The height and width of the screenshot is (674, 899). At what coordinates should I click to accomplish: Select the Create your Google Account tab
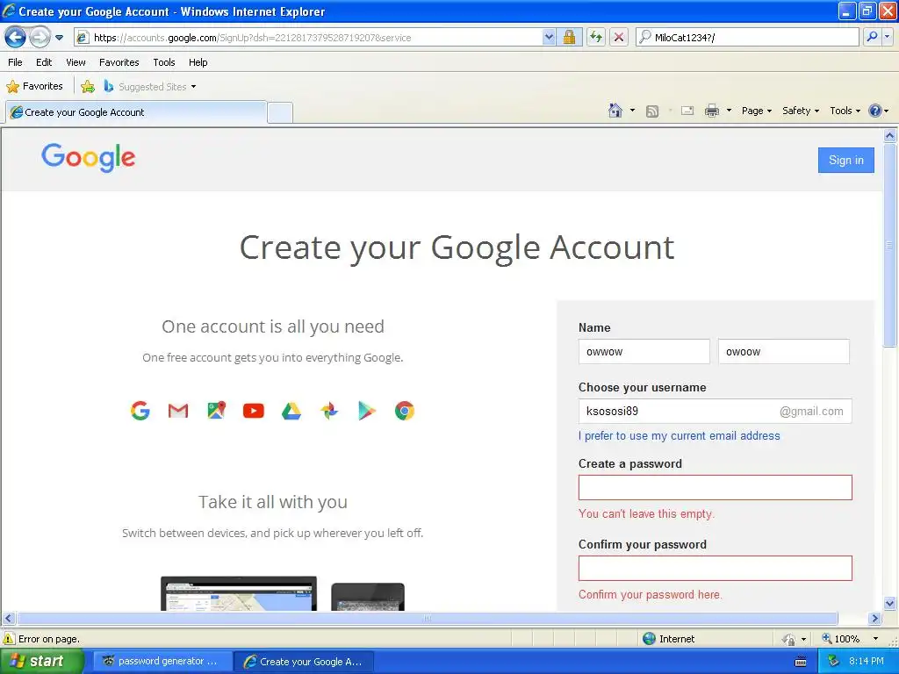[136, 112]
